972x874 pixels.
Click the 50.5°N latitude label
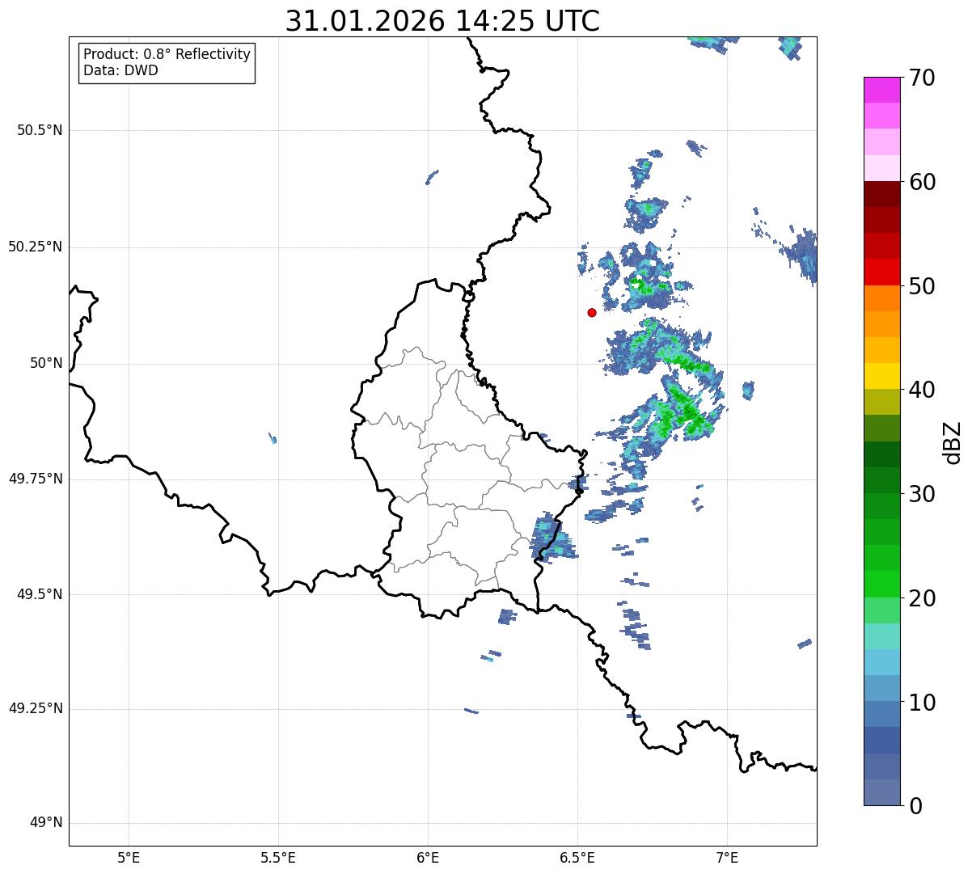click(40, 131)
